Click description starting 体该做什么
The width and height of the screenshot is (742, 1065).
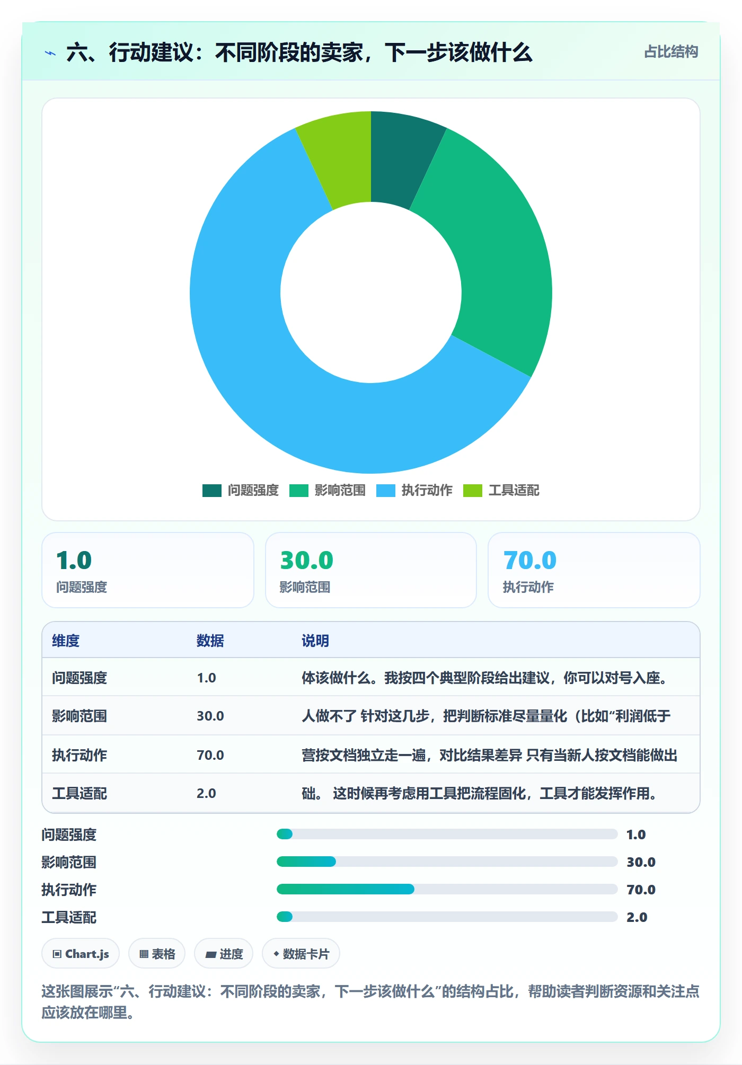point(485,678)
